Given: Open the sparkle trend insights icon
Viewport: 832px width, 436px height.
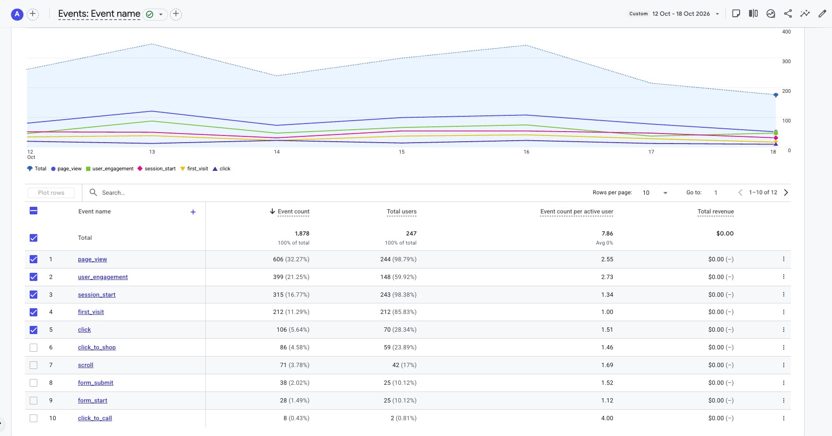Looking at the screenshot, I should point(805,13).
